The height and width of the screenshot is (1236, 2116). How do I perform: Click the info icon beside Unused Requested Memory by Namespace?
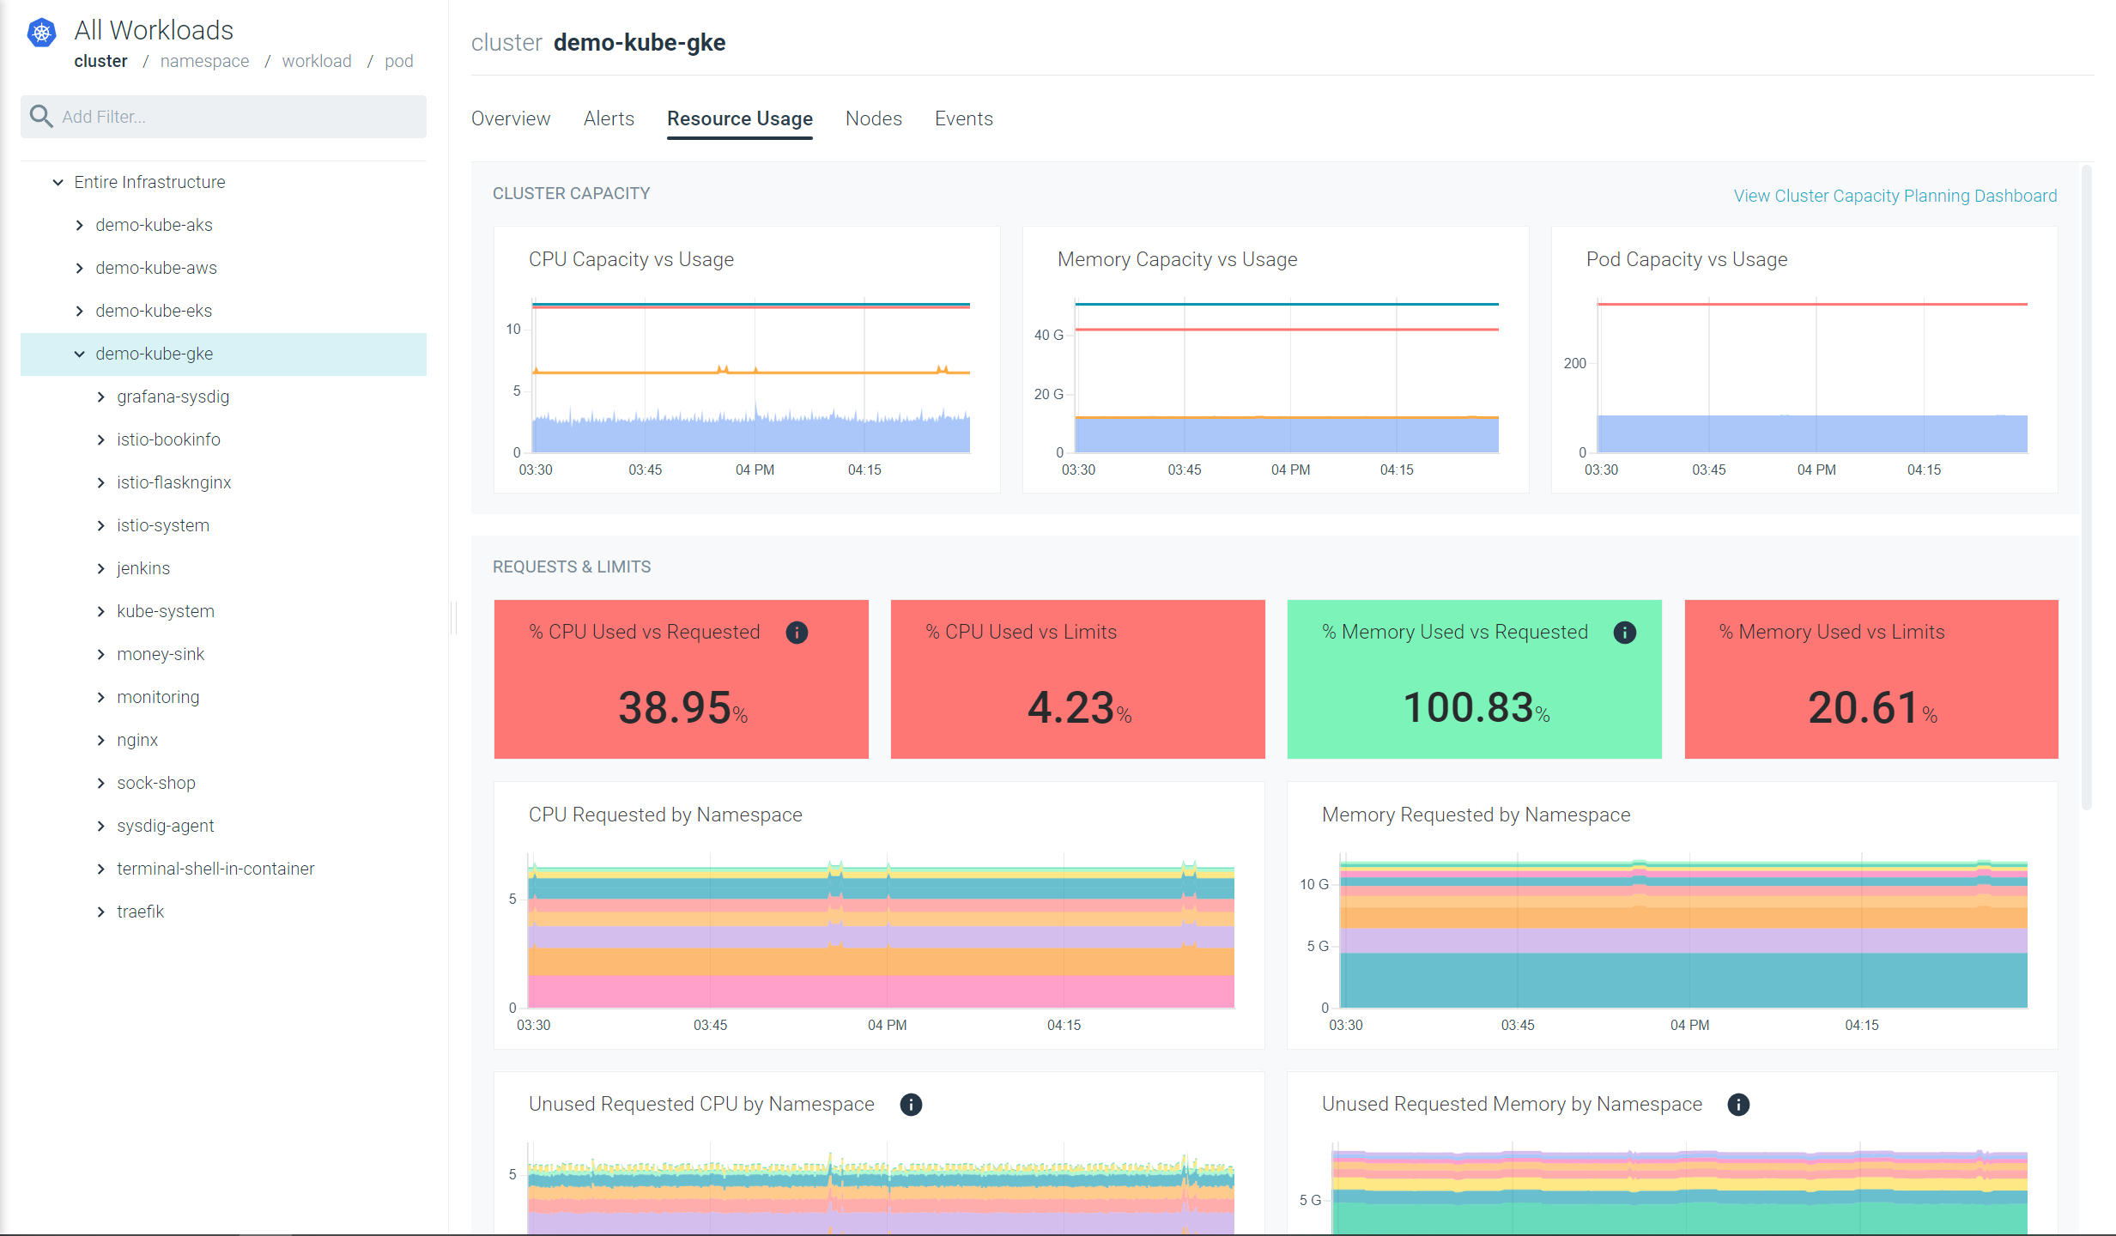[x=1738, y=1106]
